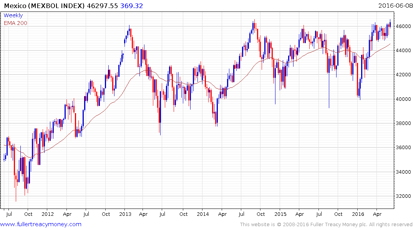This screenshot has width=413, height=230.
Task: Click the 42000 price axis label
Action: click(x=403, y=75)
